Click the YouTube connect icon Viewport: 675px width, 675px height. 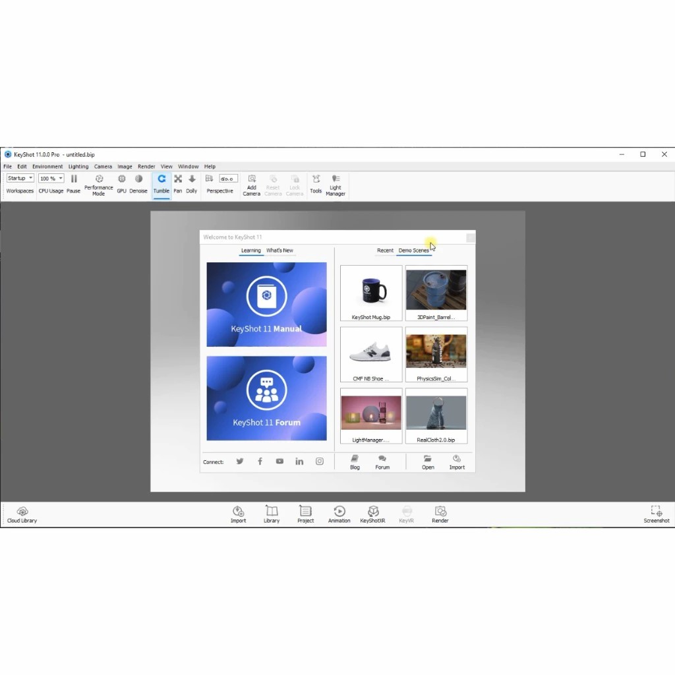[x=279, y=461]
